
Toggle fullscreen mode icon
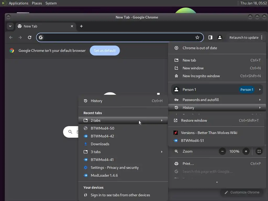click(x=259, y=151)
